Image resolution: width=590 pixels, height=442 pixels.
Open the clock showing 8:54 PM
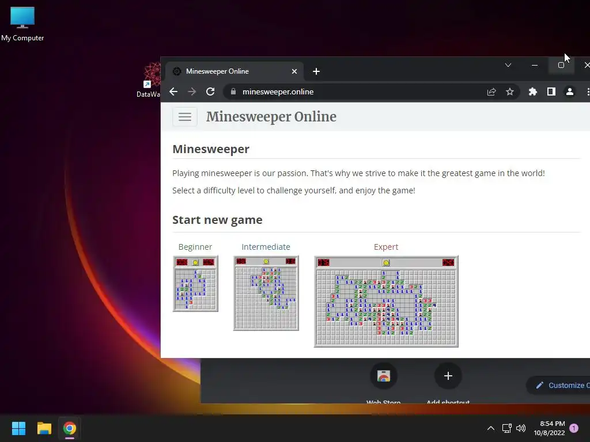click(549, 428)
